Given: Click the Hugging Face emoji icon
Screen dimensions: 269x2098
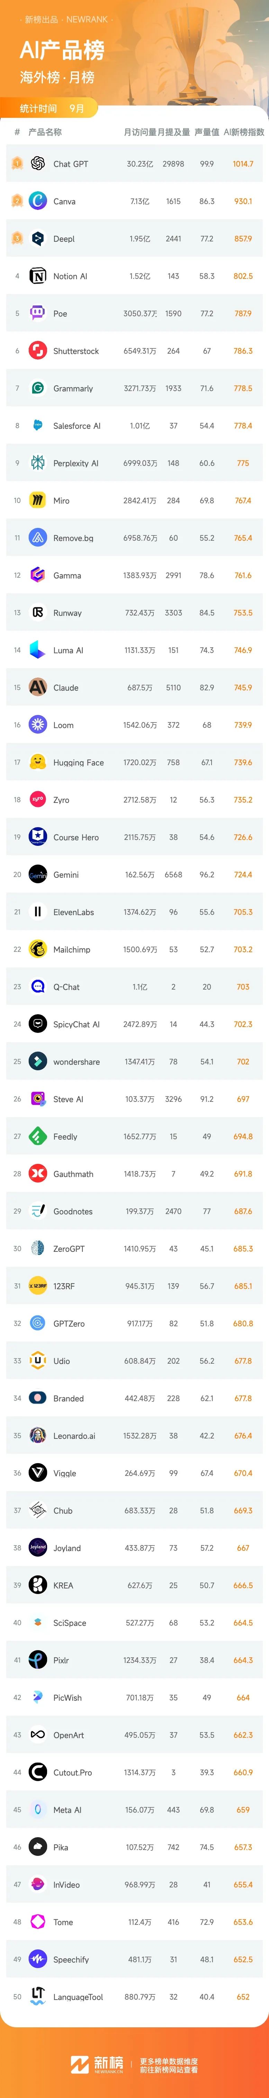Looking at the screenshot, I should (37, 762).
